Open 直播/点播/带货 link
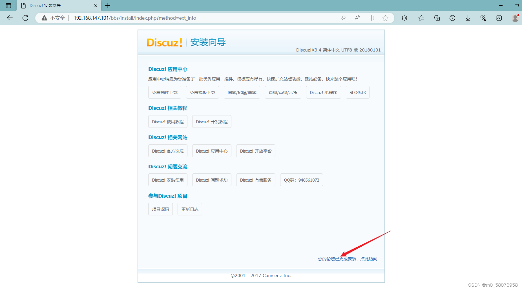This screenshot has width=522, height=290. click(x=283, y=92)
